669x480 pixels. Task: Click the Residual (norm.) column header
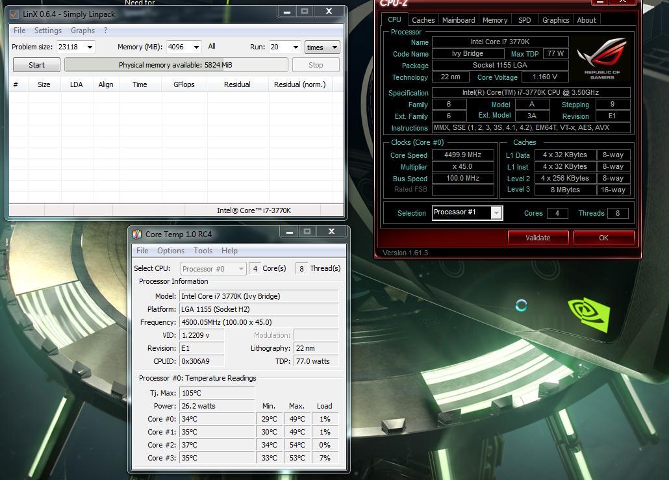(300, 84)
